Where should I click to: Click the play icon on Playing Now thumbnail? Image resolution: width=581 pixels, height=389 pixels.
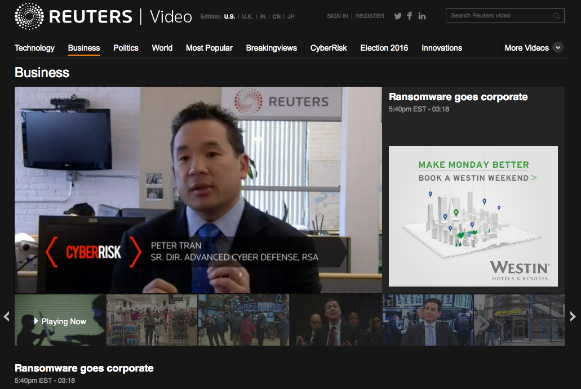click(x=35, y=320)
